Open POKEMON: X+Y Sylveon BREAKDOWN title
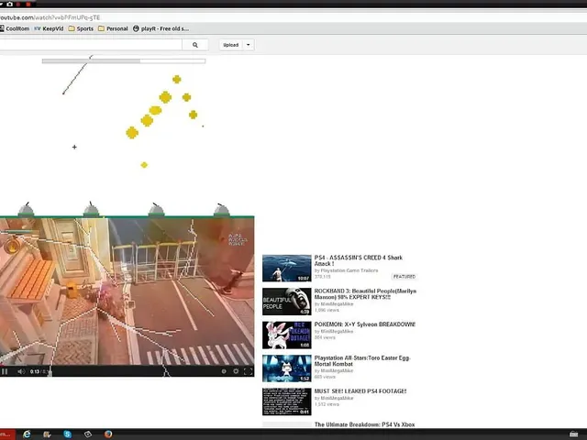Image resolution: width=587 pixels, height=440 pixels. pos(365,324)
